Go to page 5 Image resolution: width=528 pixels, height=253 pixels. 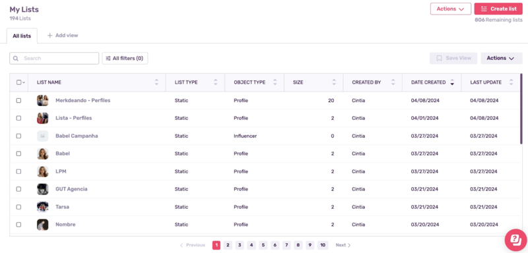pyautogui.click(x=263, y=245)
